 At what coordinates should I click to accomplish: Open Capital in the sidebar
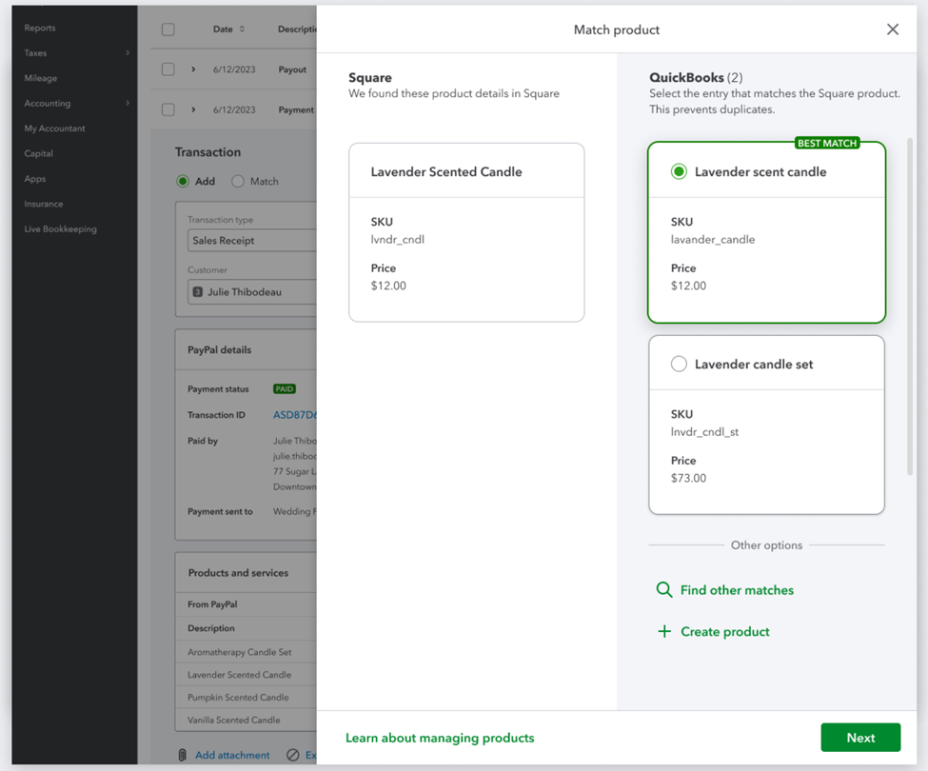coord(38,153)
